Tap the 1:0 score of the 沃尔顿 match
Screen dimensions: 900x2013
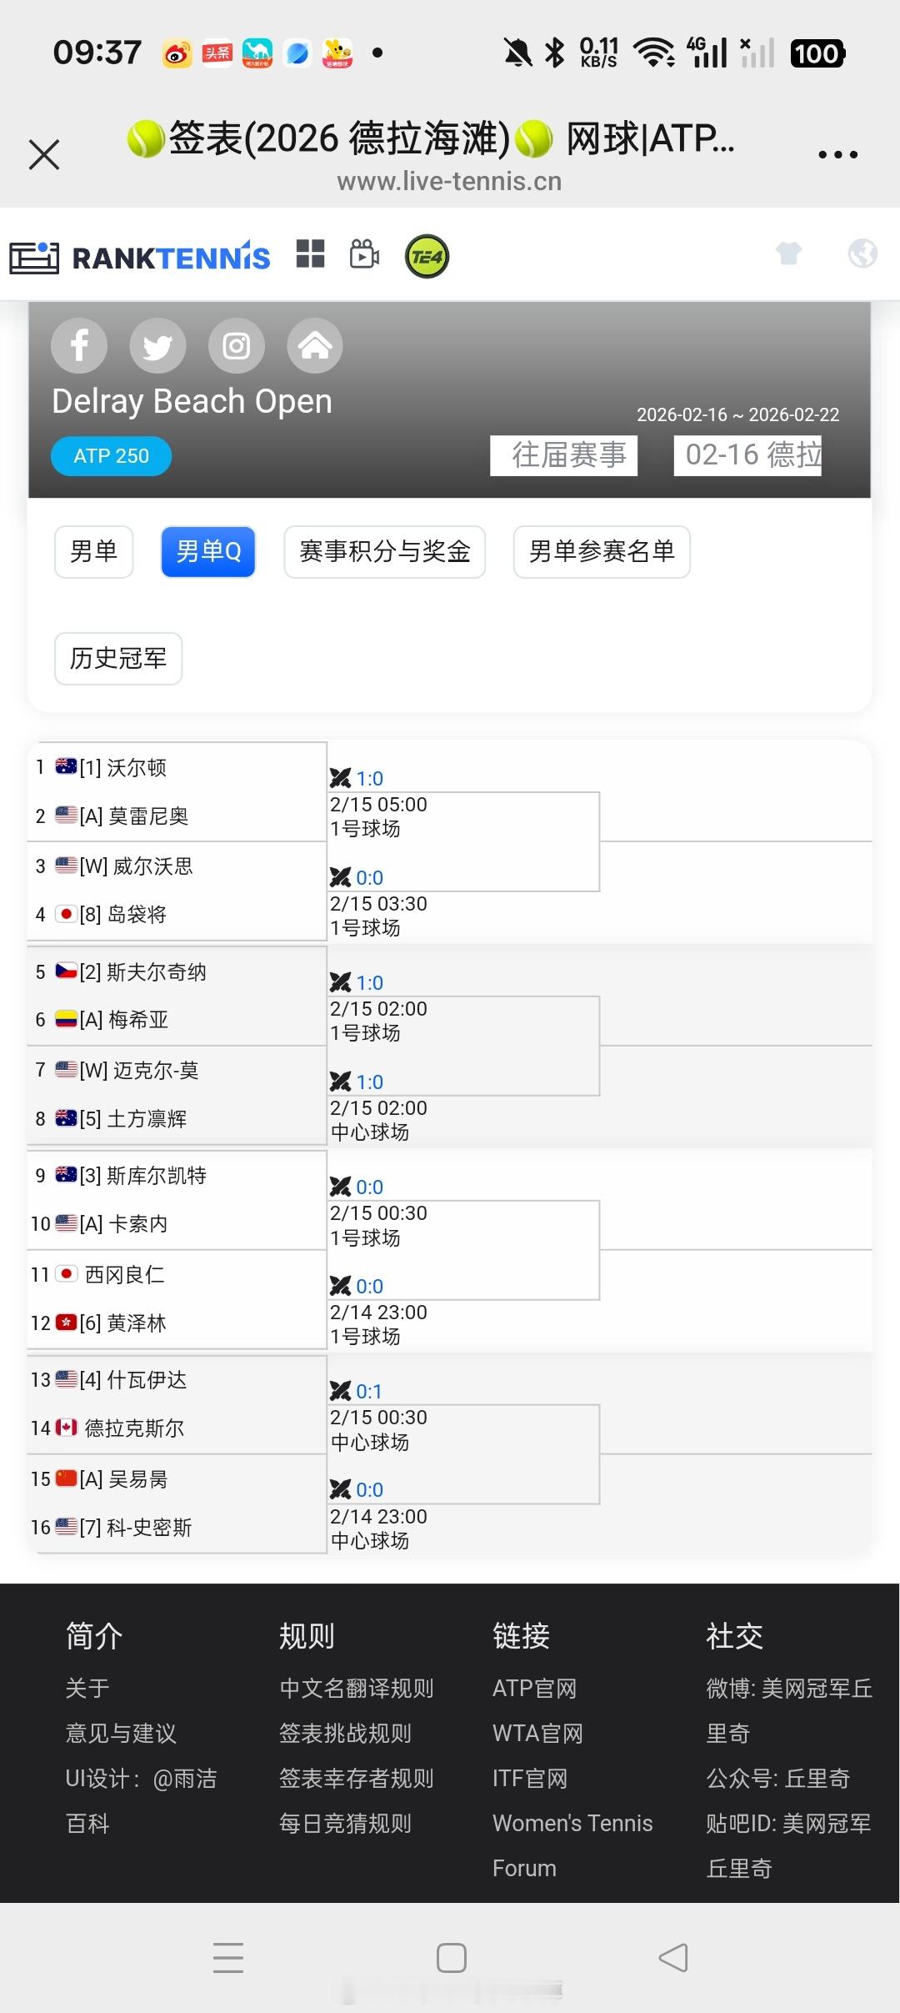[x=369, y=778]
